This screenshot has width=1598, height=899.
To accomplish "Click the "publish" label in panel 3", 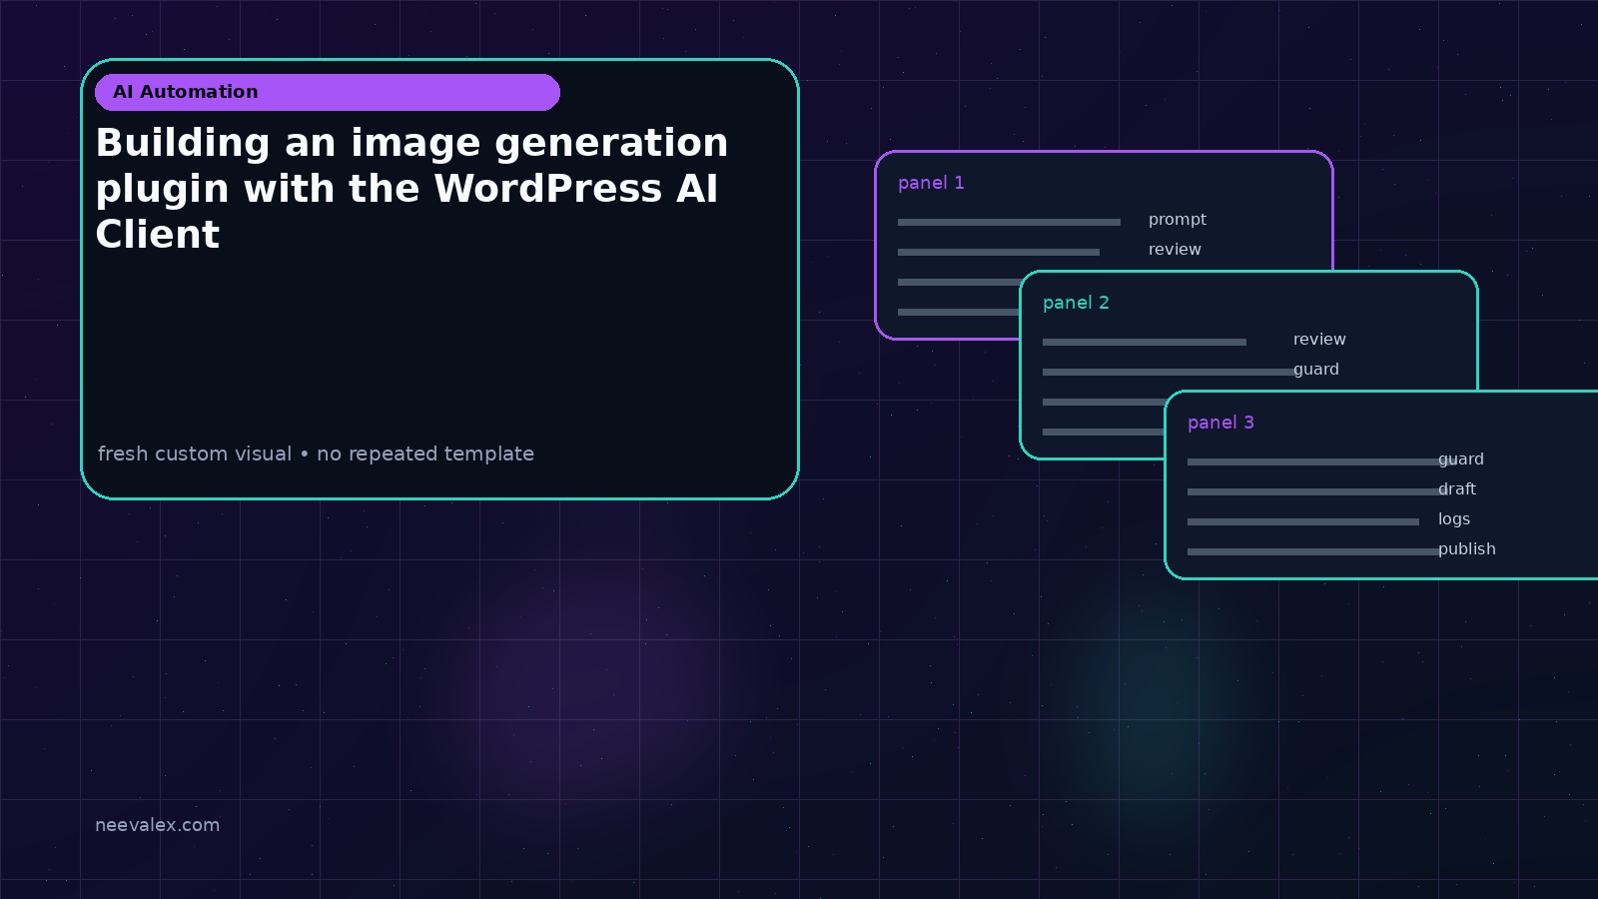I will tap(1467, 549).
